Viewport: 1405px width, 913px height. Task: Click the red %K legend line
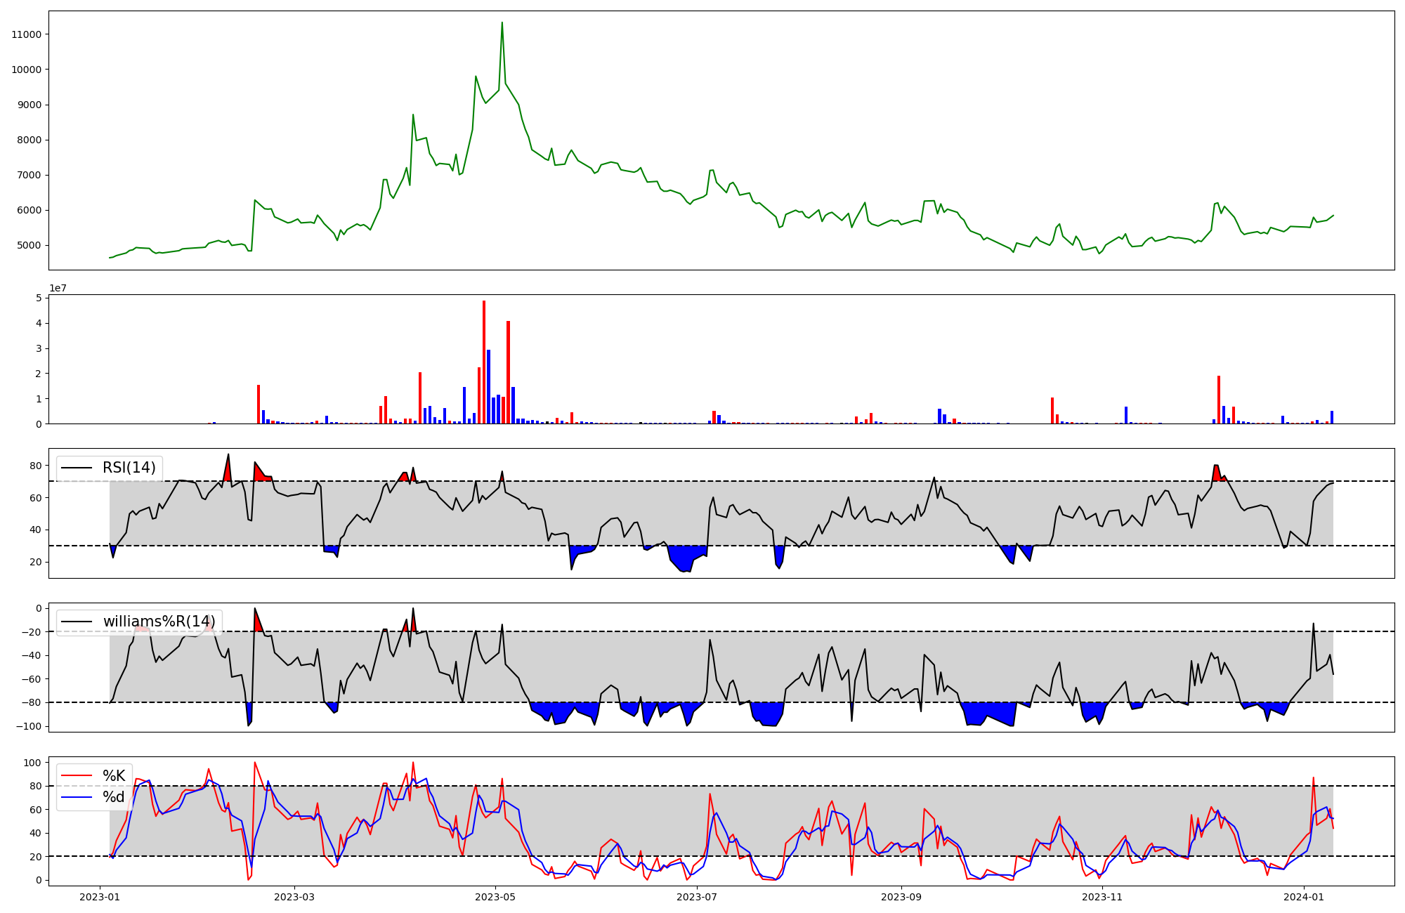[x=77, y=776]
